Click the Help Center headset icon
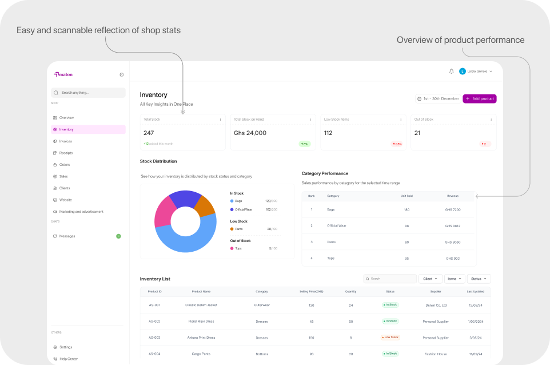Viewport: 550px width, 365px height. tap(55, 359)
